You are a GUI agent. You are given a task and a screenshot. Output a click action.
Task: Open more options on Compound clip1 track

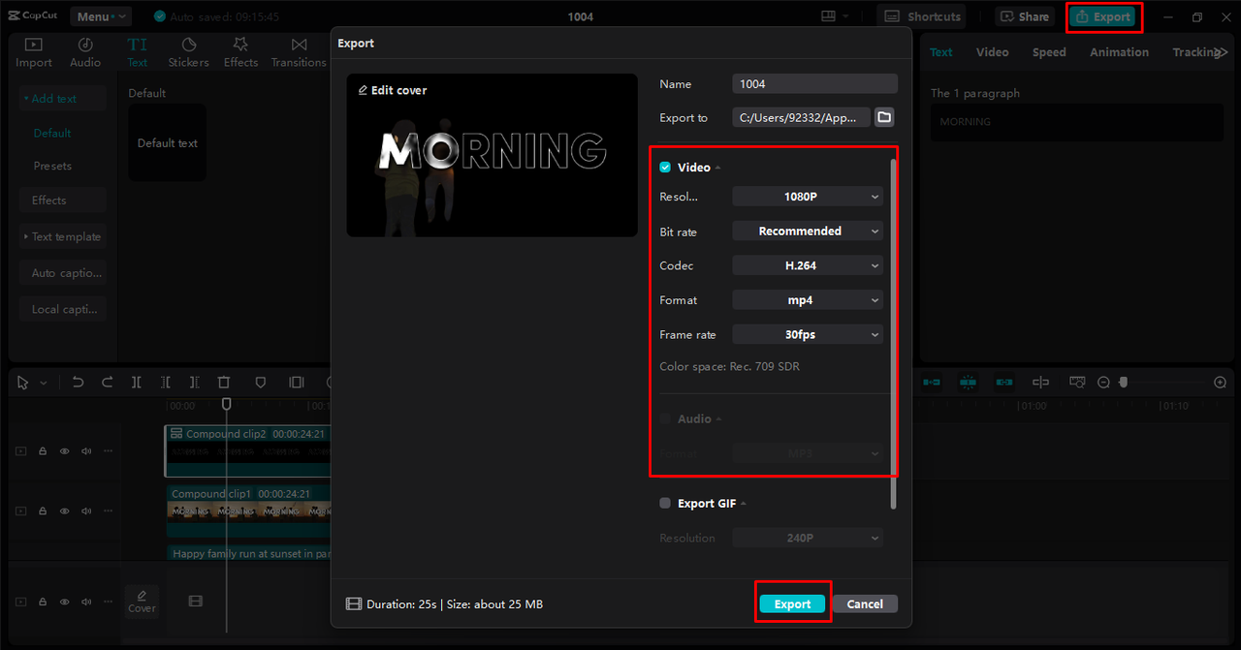pyautogui.click(x=109, y=511)
